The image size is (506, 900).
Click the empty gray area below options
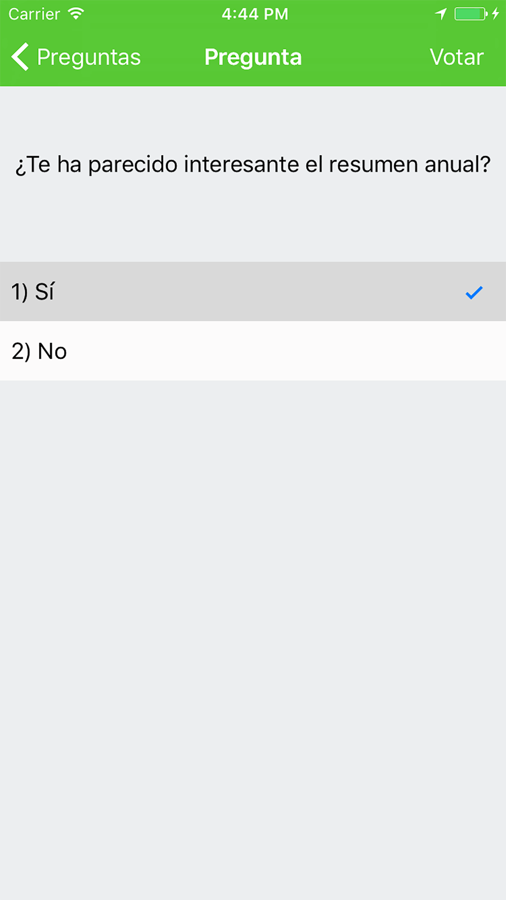tap(253, 640)
